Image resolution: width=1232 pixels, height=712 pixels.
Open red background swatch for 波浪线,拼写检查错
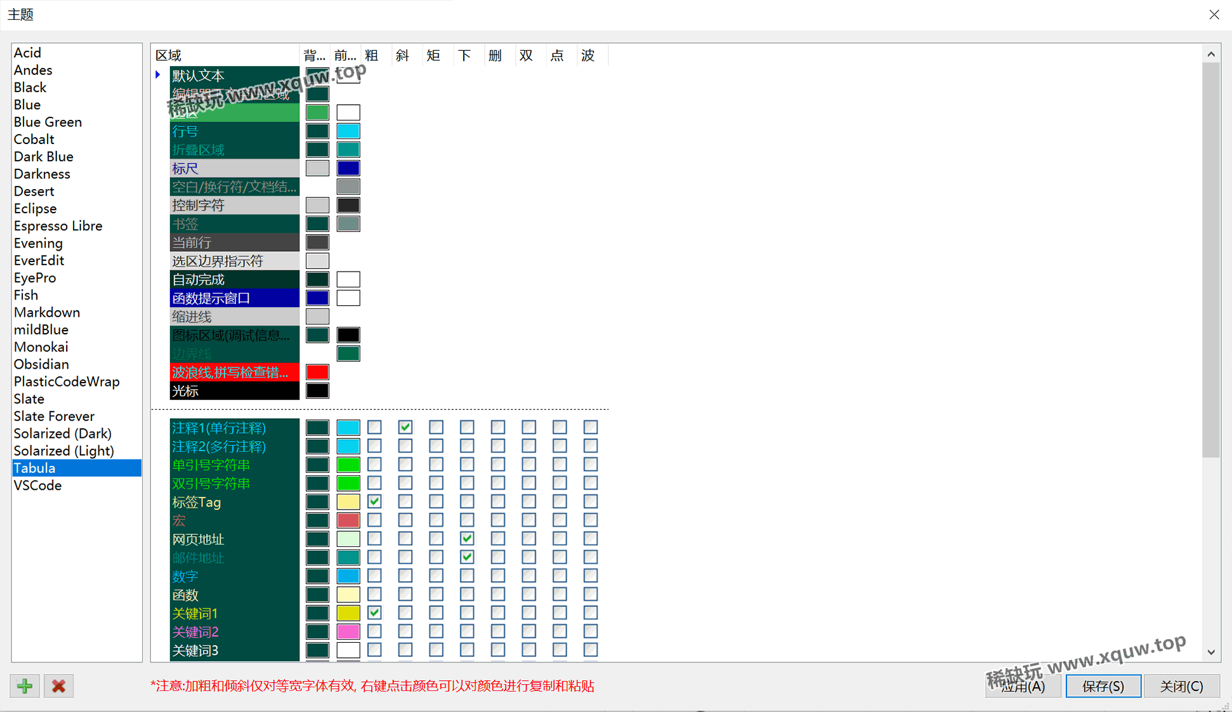(x=317, y=372)
